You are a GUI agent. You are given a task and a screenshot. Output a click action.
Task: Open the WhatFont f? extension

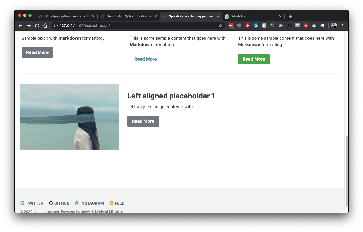coord(289,26)
